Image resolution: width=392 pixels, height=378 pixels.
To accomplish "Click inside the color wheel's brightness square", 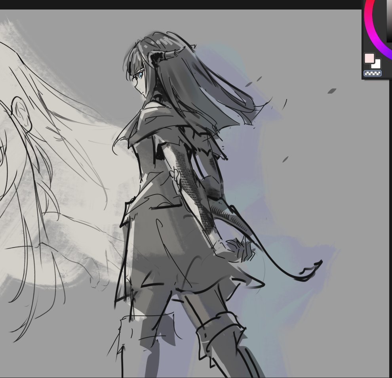I will pyautogui.click(x=390, y=21).
